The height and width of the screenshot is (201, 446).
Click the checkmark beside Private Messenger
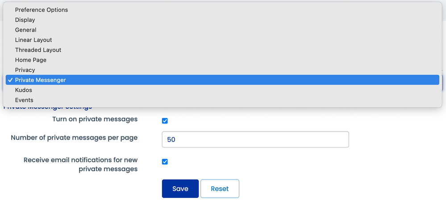point(10,80)
